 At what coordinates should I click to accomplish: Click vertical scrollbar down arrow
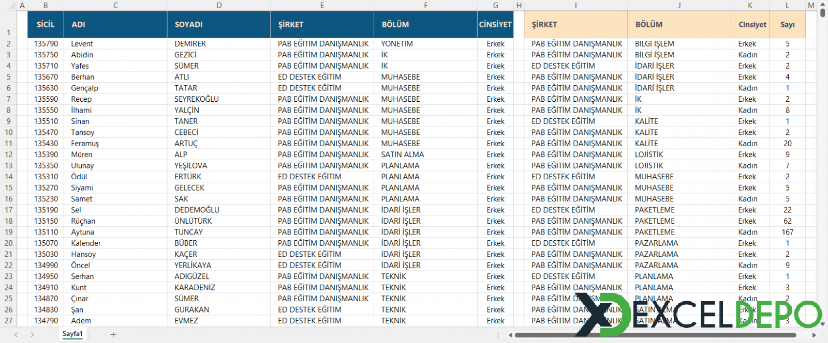point(823,324)
